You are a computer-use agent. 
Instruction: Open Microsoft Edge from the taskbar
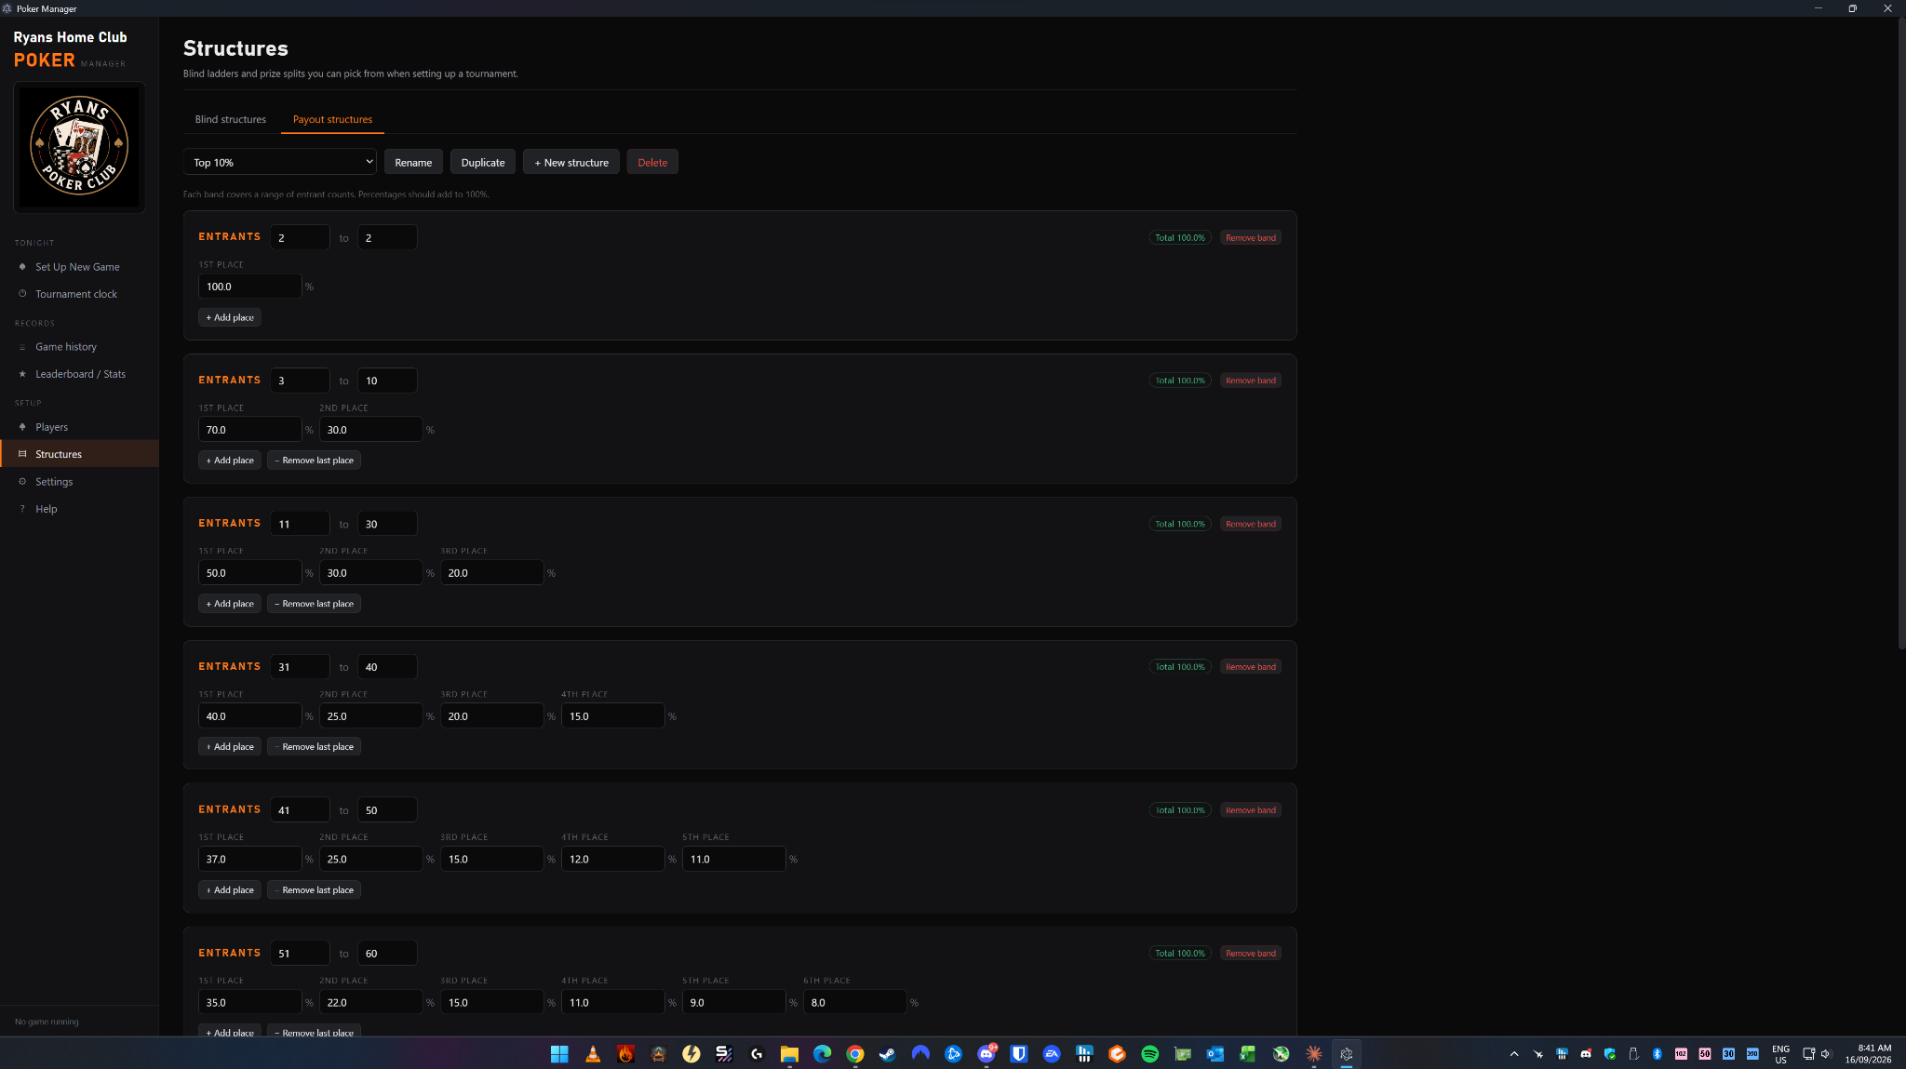[822, 1053]
